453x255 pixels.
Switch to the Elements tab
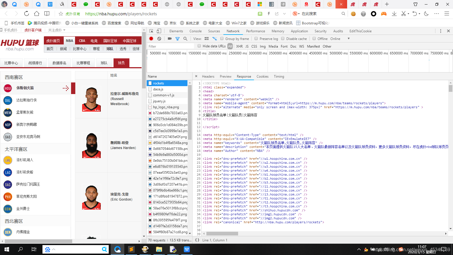point(176,31)
